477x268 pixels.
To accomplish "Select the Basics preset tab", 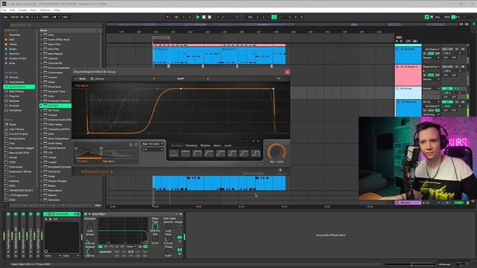I will (x=218, y=146).
